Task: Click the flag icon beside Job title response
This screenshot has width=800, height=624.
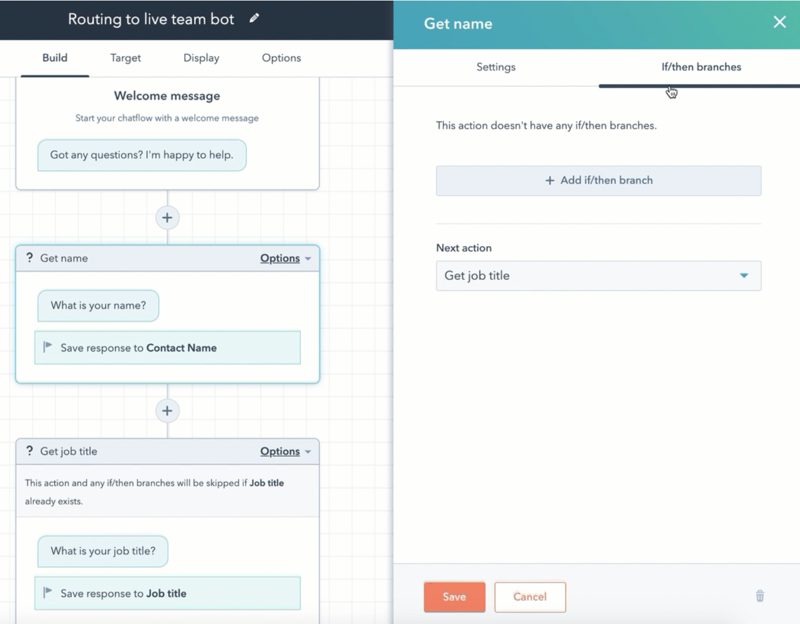Action: point(48,592)
